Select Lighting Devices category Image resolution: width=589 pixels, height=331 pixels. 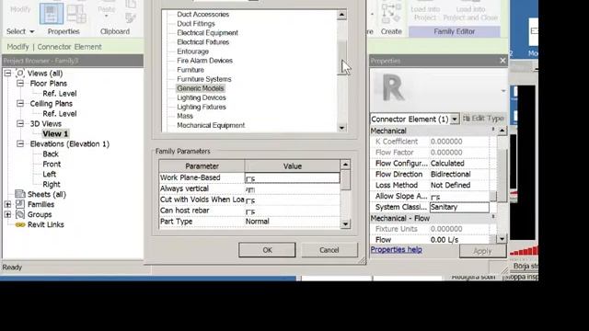(x=202, y=97)
